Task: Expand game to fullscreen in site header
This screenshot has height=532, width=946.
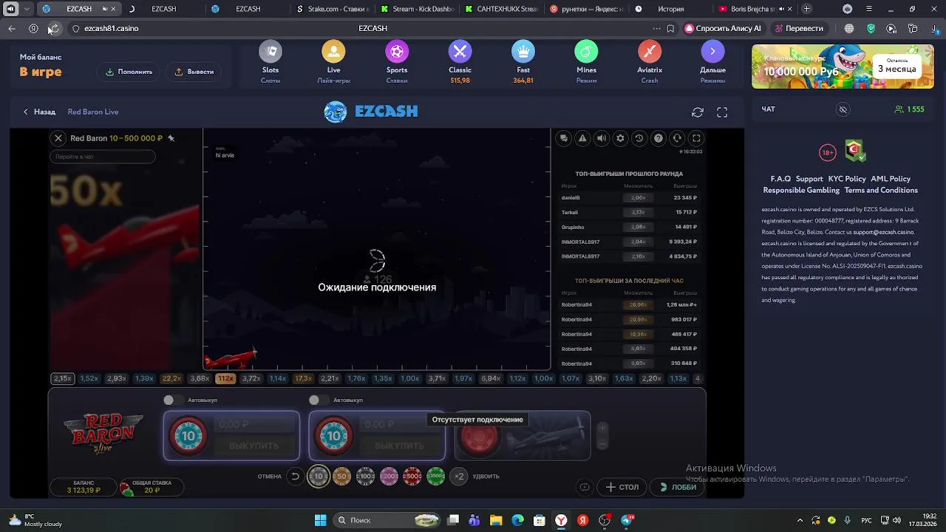Action: click(722, 112)
